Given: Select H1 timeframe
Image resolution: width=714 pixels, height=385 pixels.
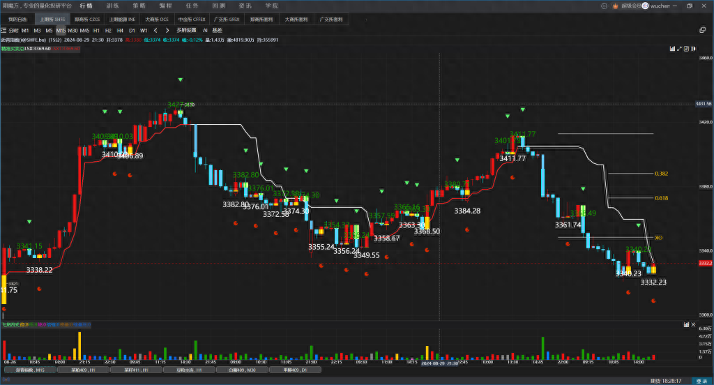Looking at the screenshot, I should pos(96,31).
